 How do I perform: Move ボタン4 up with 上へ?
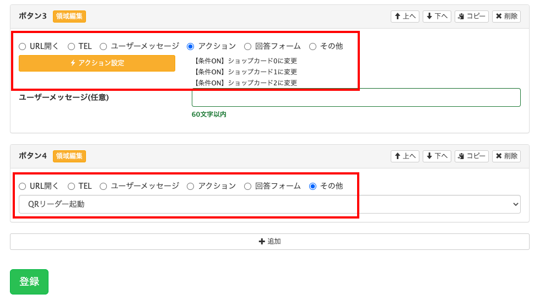coord(405,156)
